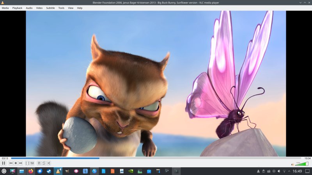312x175 pixels.
Task: Toggle fullscreen video mode
Action: 27,163
